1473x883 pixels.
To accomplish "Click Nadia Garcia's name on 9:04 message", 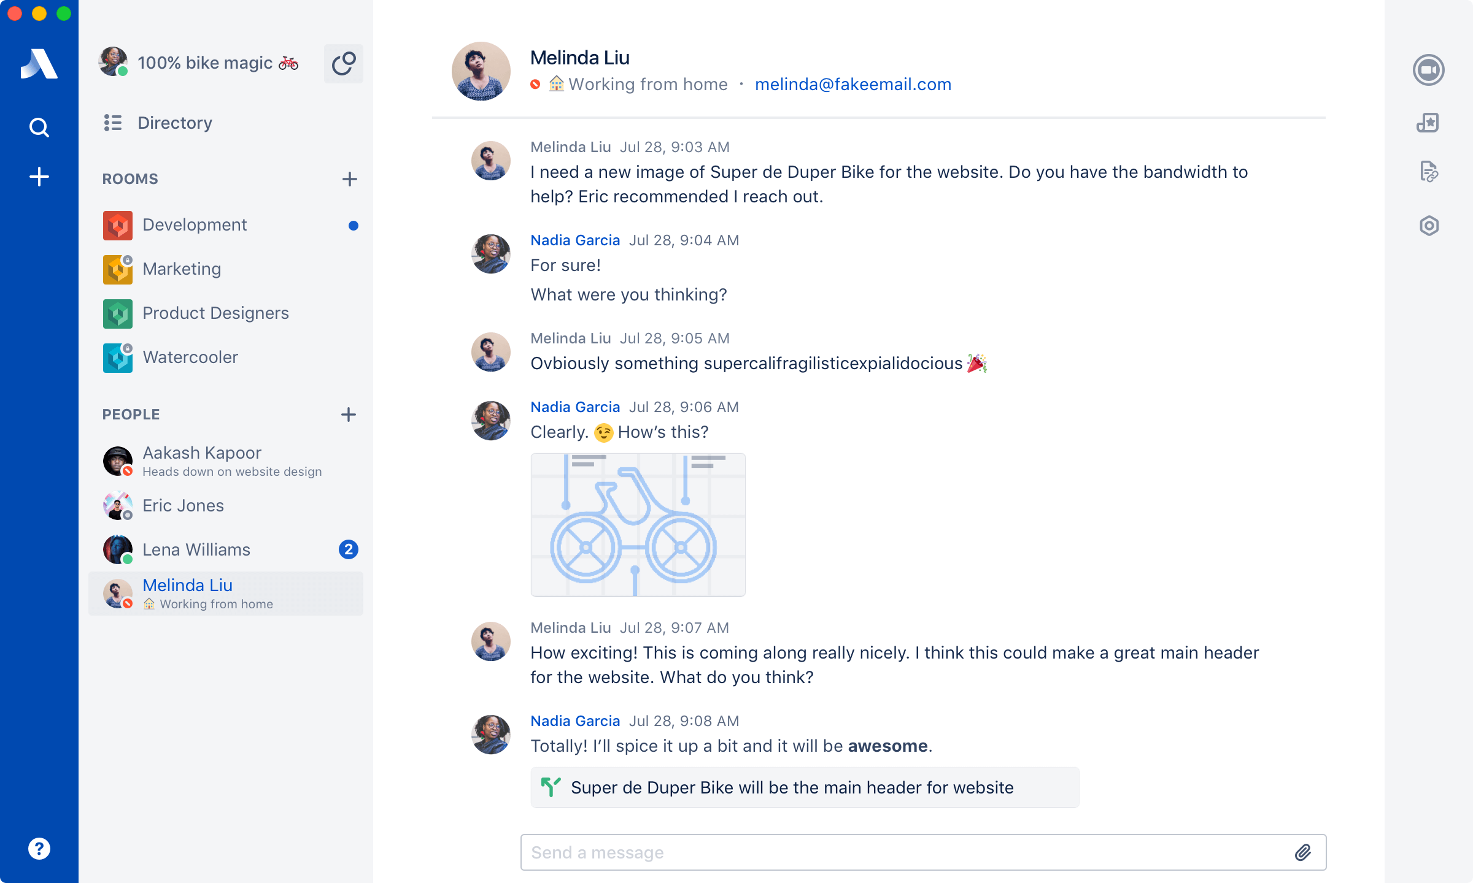I will click(x=575, y=240).
